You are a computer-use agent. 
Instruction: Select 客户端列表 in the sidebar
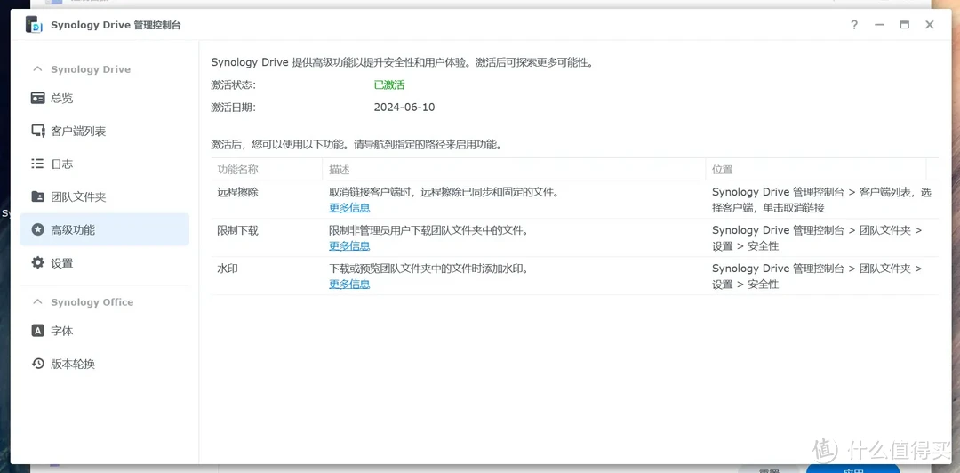pos(105,131)
